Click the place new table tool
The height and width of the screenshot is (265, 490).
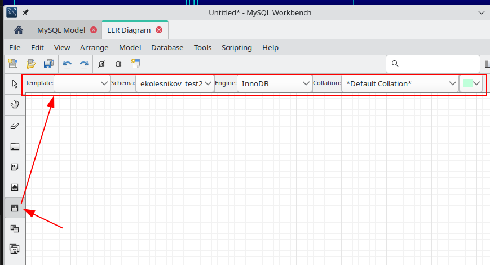coord(15,208)
